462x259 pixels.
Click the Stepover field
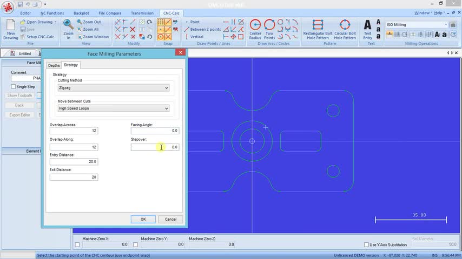155,147
